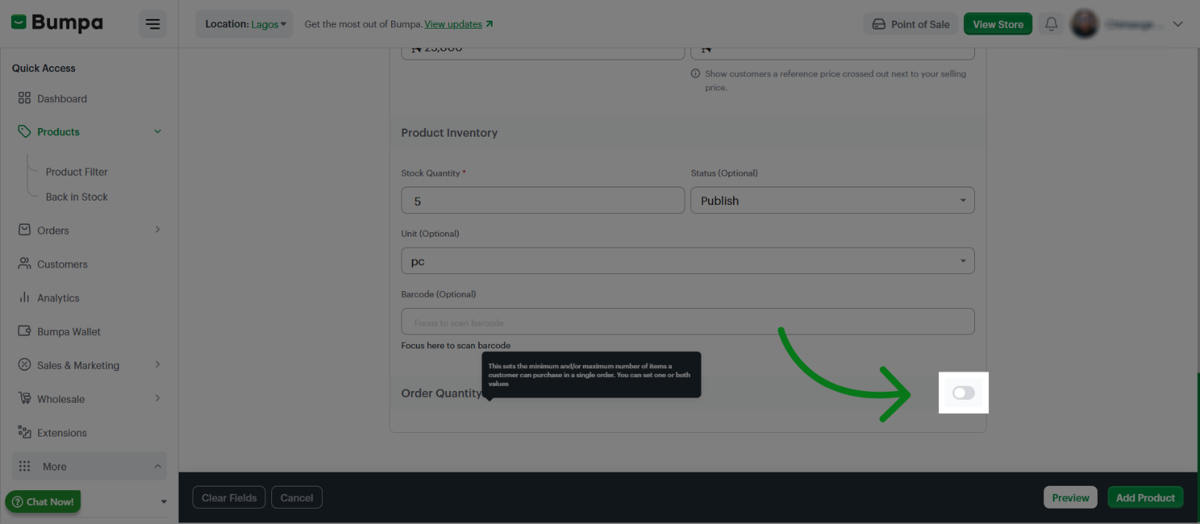Open the Unit pc dropdown
1200x524 pixels.
(687, 261)
